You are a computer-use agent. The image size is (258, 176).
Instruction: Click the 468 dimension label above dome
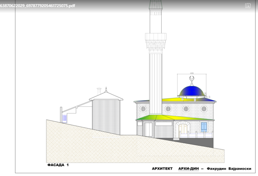192,73
